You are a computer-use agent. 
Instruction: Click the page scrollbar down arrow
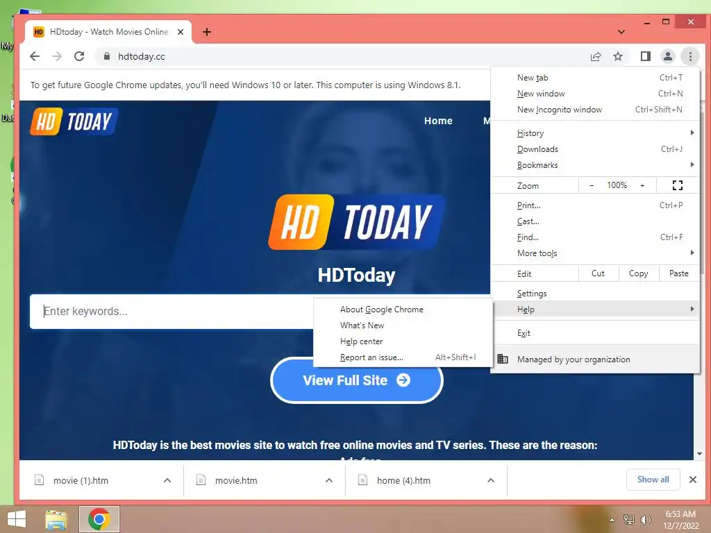tap(699, 454)
